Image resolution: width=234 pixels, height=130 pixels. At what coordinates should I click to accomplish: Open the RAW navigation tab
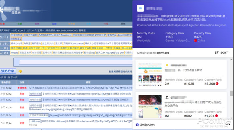[72, 24]
